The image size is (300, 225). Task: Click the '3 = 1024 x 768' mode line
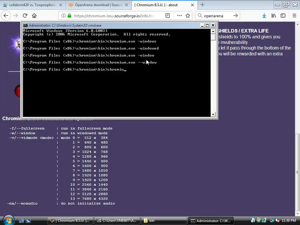point(90,152)
